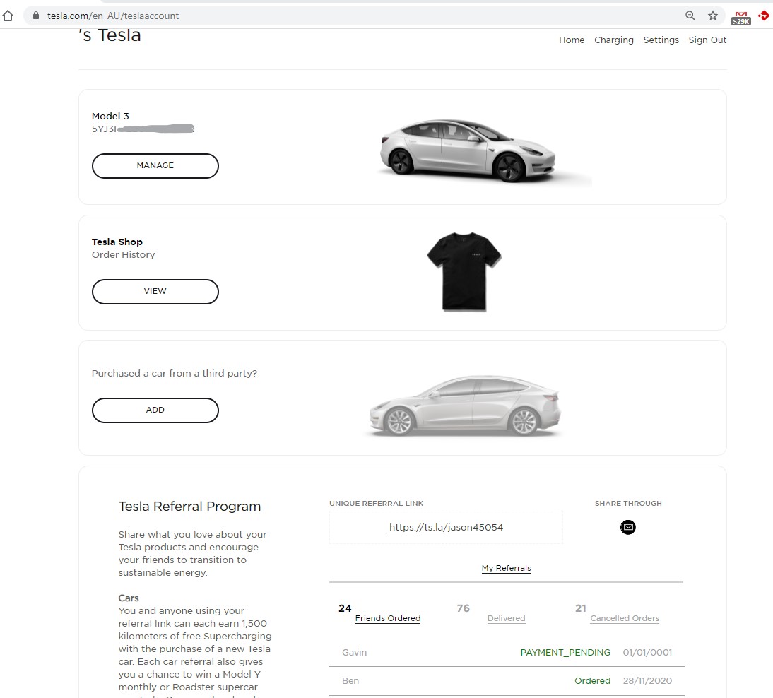Screen dimensions: 773x698
Task: Open the Charging menu item
Action: tap(614, 40)
